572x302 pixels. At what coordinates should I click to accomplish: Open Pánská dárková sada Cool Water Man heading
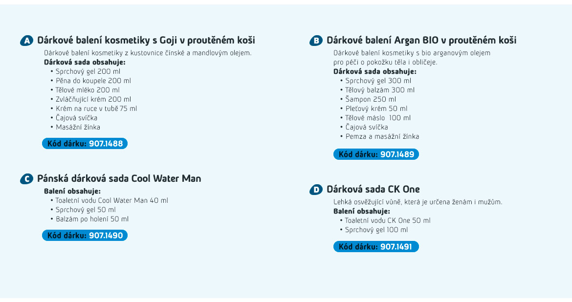tap(119, 178)
